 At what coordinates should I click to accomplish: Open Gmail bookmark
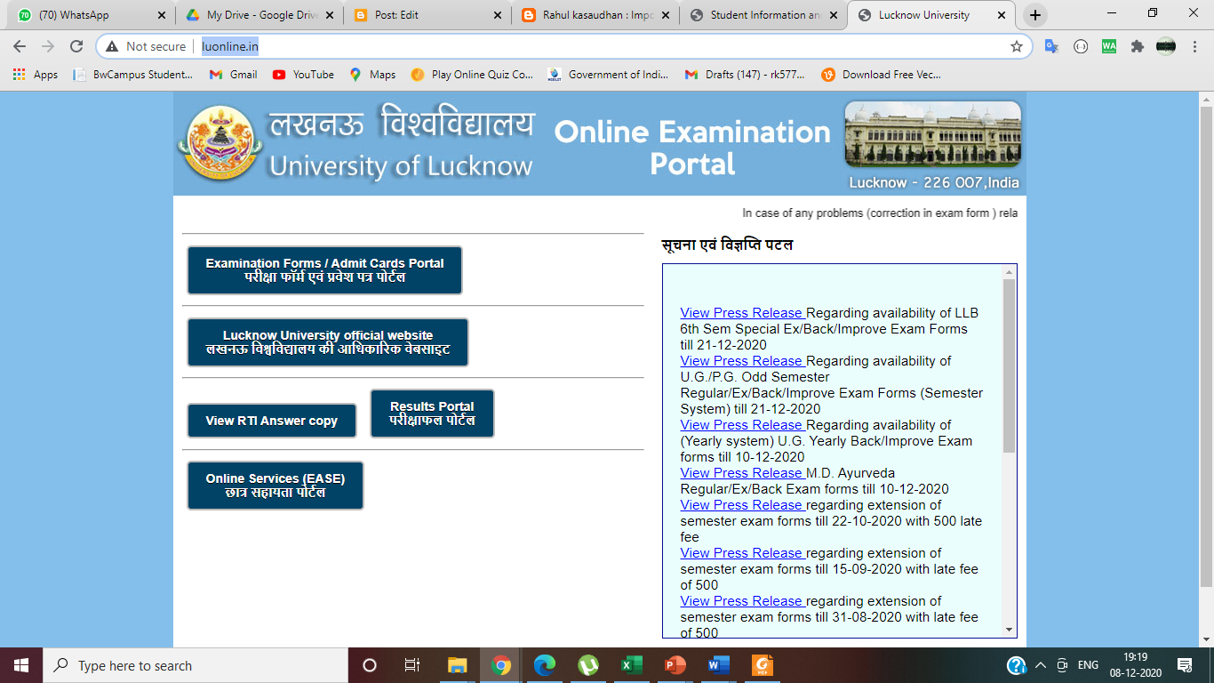[x=234, y=75]
